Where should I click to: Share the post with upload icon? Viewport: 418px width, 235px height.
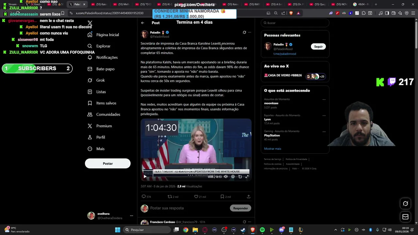249,196
